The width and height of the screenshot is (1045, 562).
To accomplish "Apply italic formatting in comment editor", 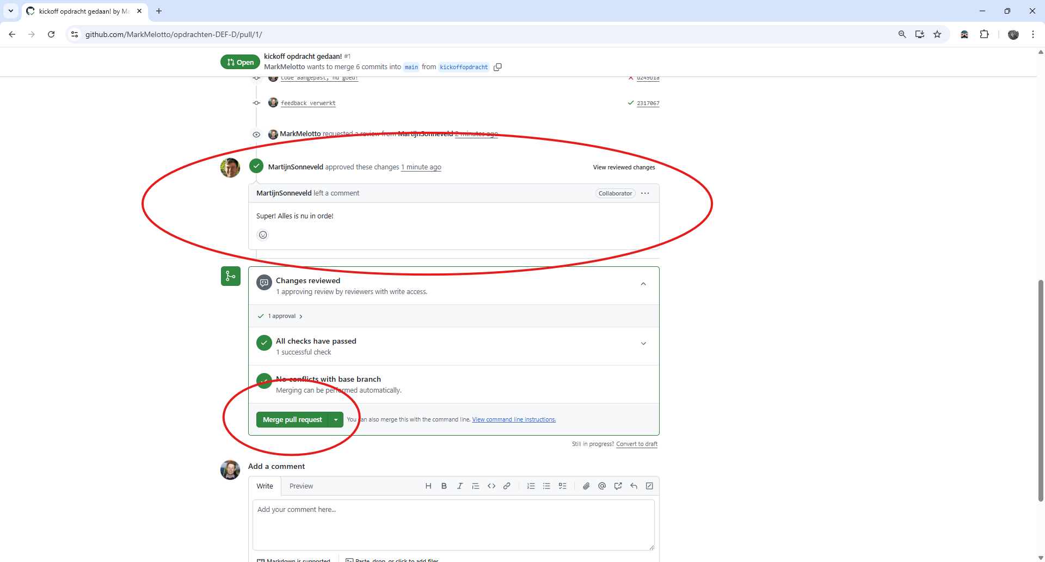I will (x=460, y=486).
